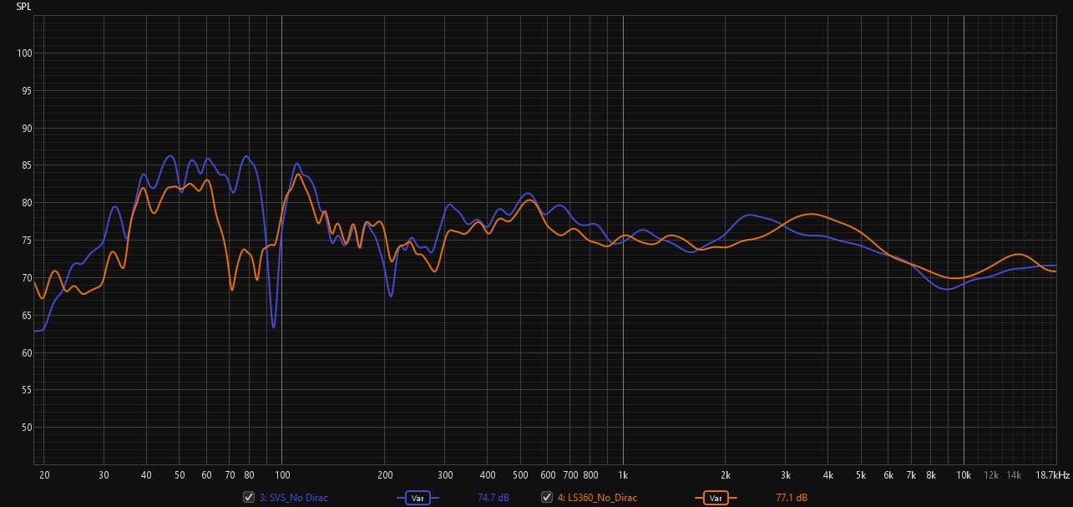Open the orange Var smoothing line sample
The height and width of the screenshot is (507, 1073).
tap(714, 498)
